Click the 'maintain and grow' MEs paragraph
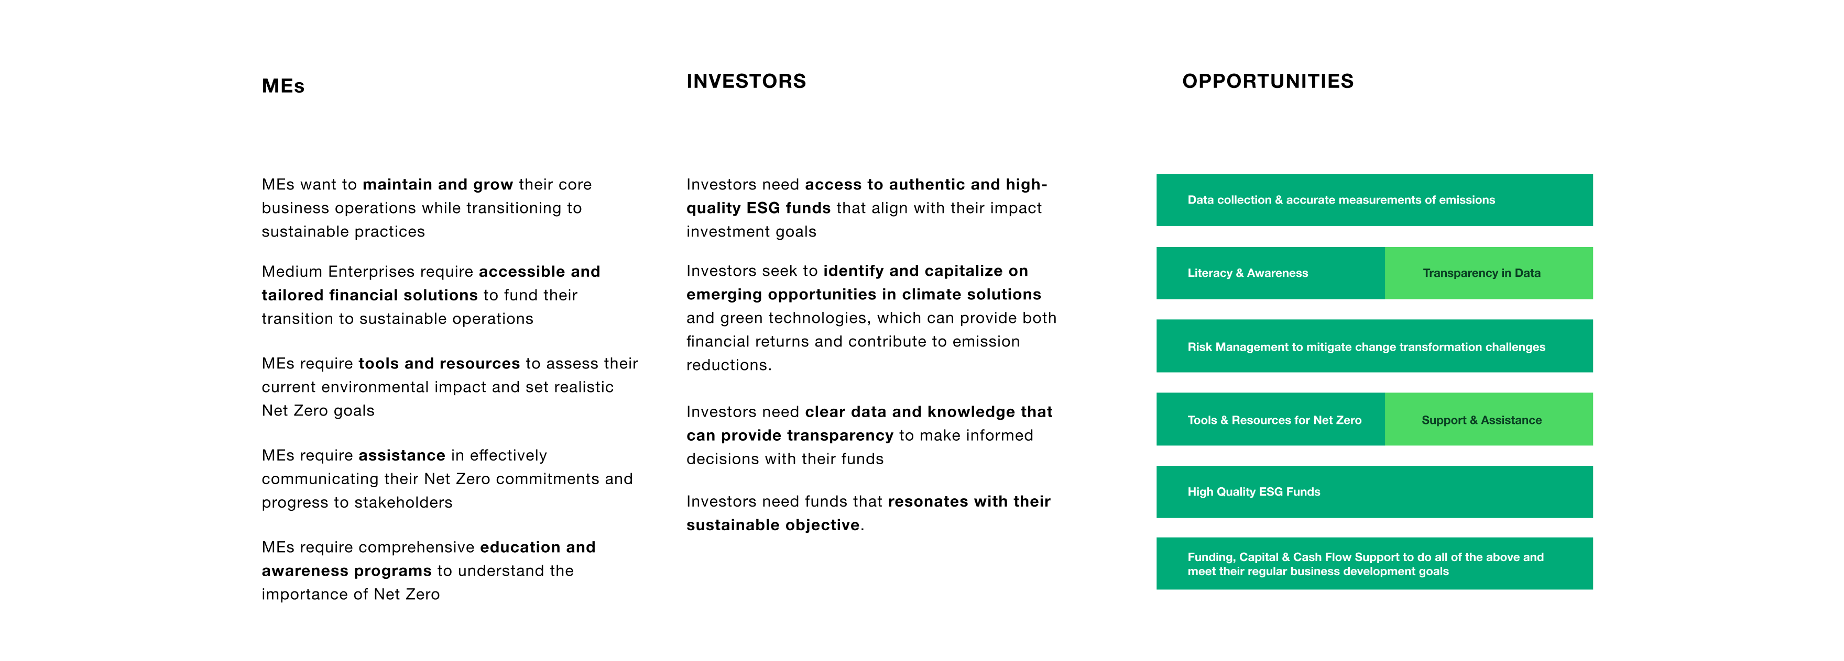 coord(427,208)
